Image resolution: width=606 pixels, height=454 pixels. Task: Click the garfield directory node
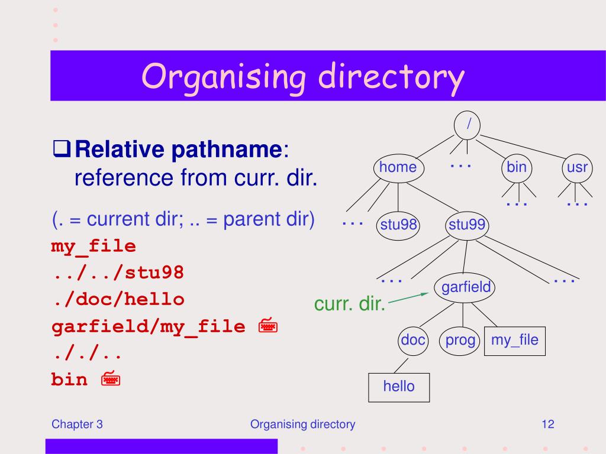[x=465, y=288]
